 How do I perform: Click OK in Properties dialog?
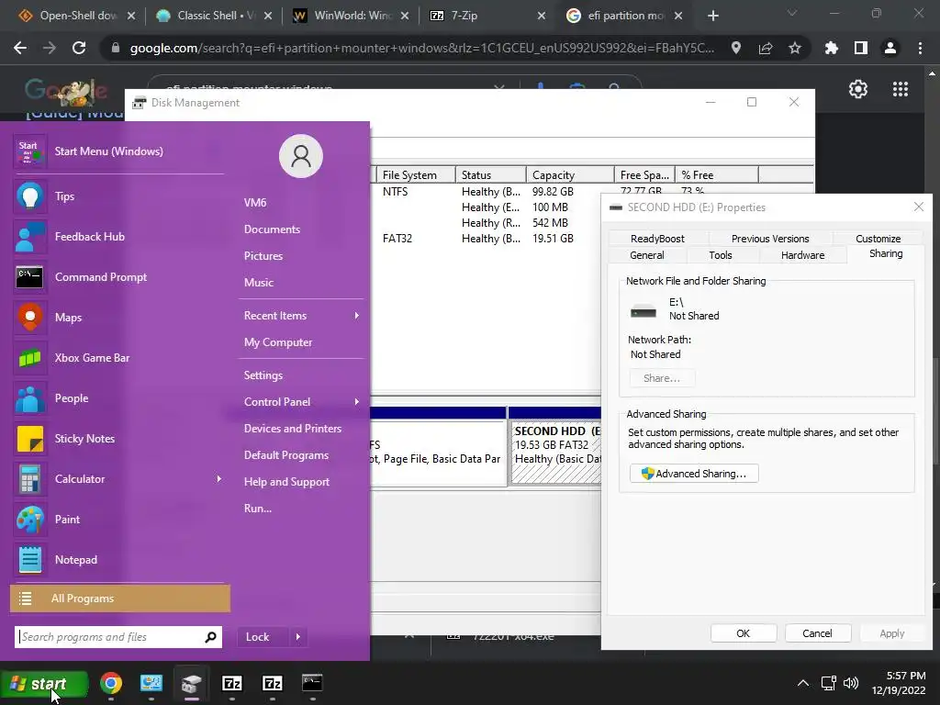tap(743, 633)
